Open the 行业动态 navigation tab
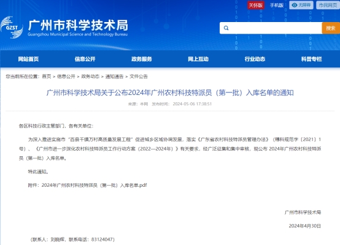Viewport: 340px width, 245px height. [255, 59]
